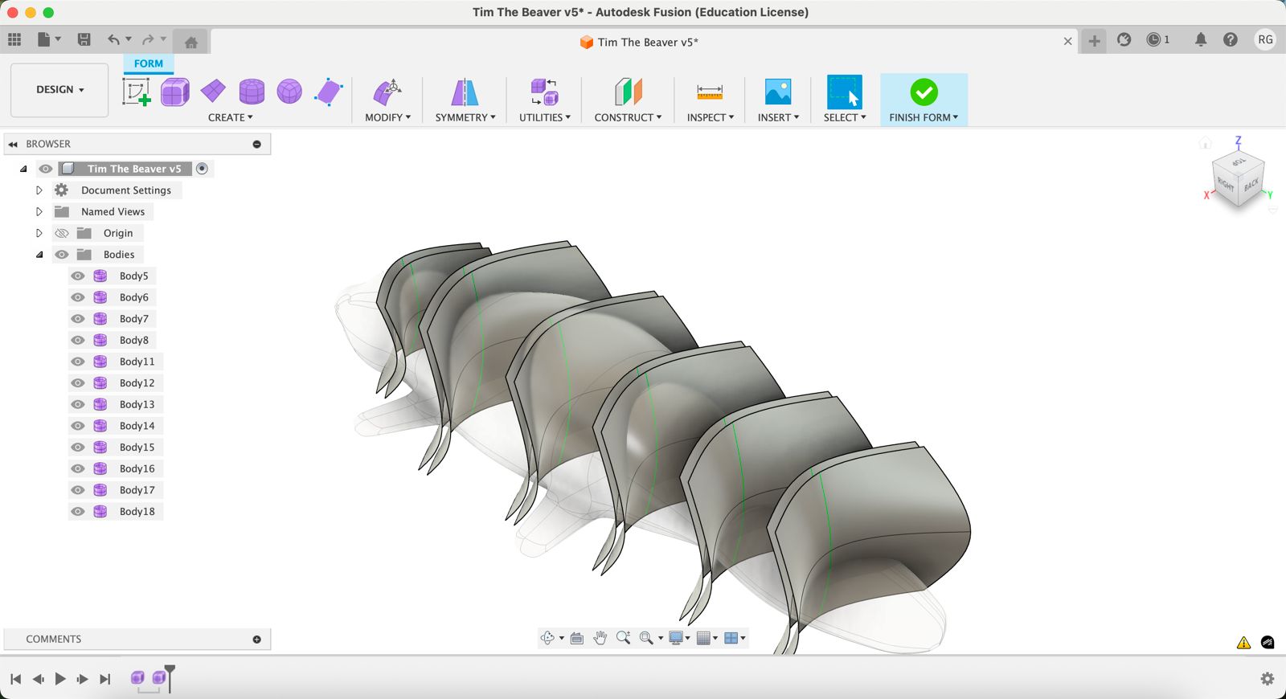The image size is (1286, 699).
Task: Toggle visibility of Body13
Action: point(78,404)
